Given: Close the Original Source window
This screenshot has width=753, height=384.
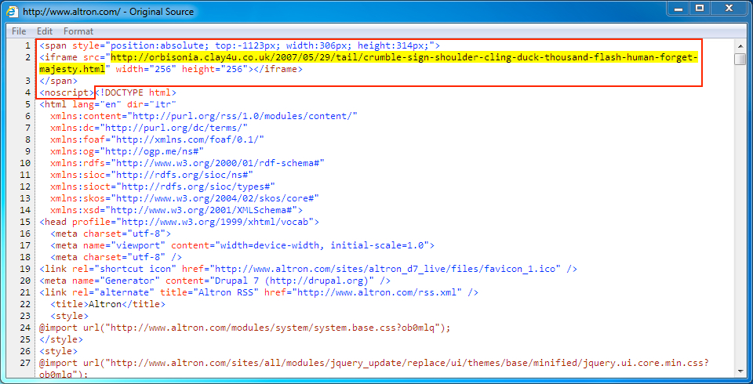Looking at the screenshot, I should click(x=729, y=9).
